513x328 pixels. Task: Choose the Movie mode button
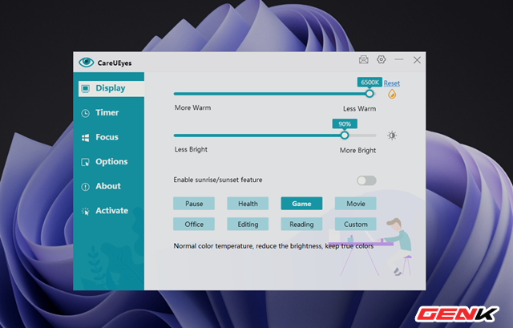point(356,204)
